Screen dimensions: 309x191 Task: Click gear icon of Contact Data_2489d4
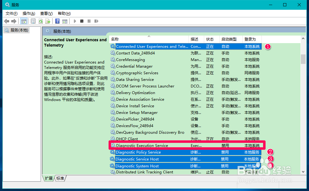point(113,53)
